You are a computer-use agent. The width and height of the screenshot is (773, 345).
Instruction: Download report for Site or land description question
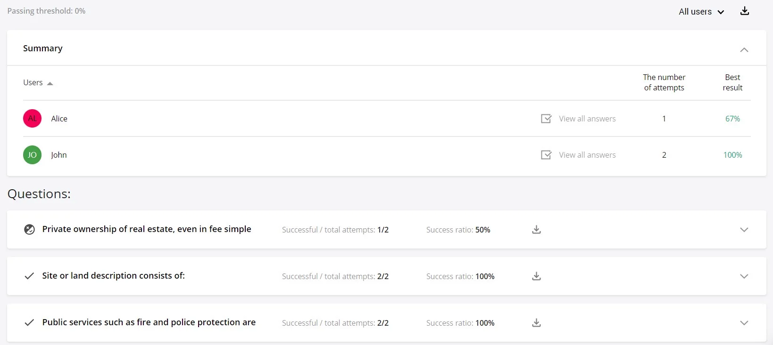pos(536,276)
